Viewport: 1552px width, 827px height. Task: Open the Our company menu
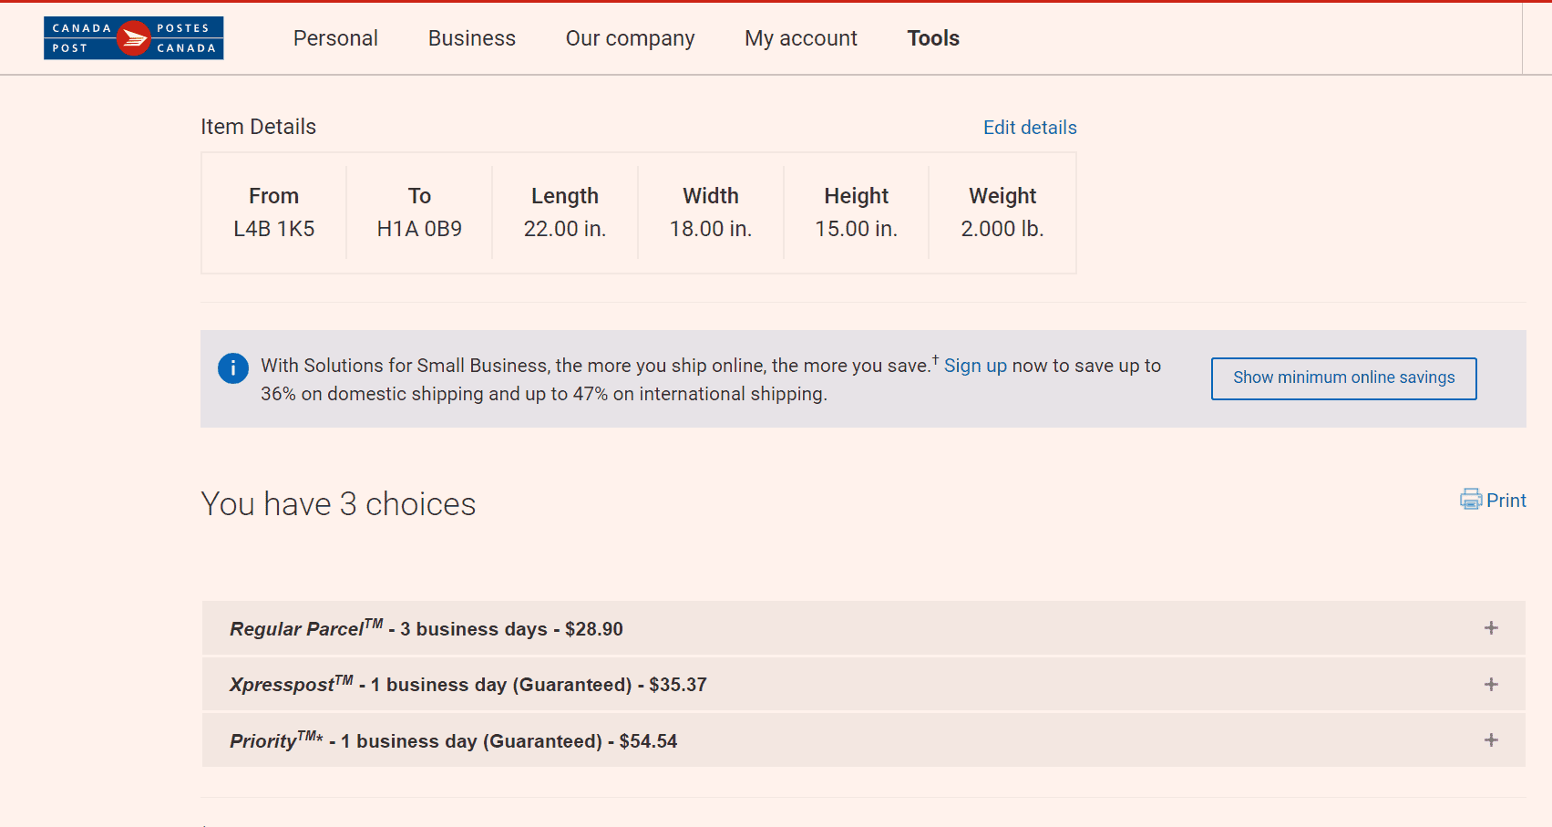(x=630, y=38)
